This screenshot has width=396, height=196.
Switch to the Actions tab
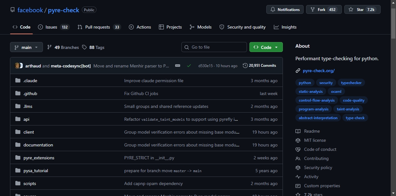(140, 27)
